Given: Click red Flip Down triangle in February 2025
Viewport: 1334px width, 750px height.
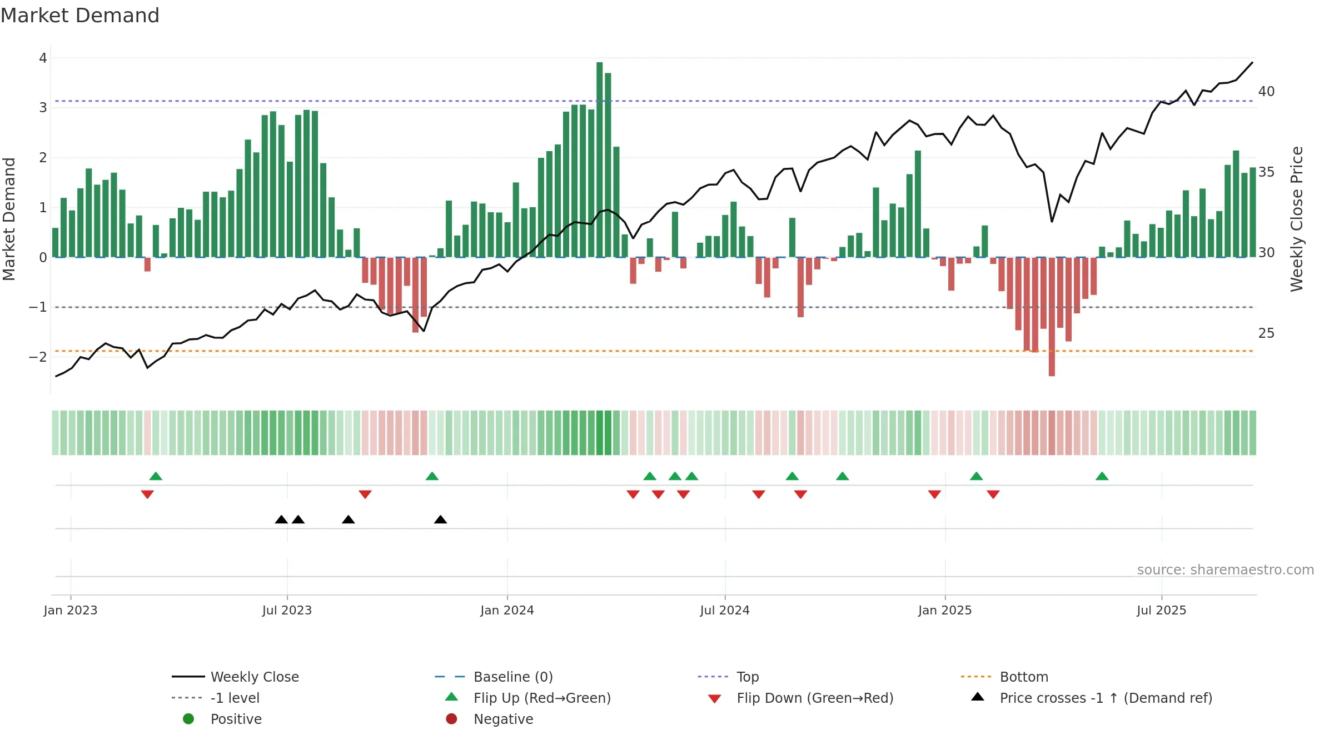Looking at the screenshot, I should tap(993, 494).
